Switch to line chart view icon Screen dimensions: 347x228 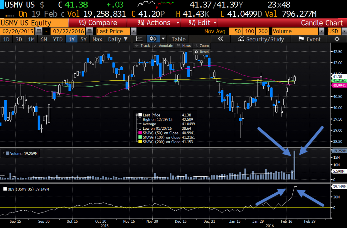pos(139,39)
